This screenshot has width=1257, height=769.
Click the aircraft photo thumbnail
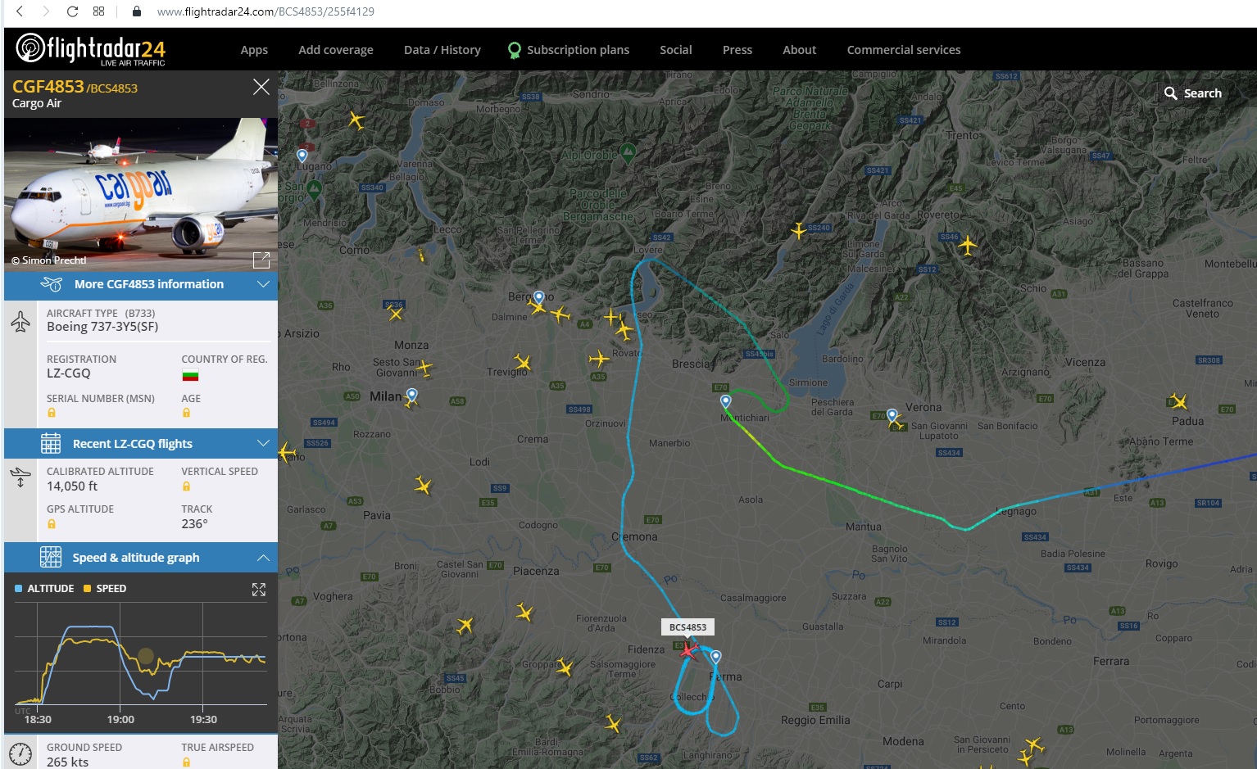tap(141, 194)
